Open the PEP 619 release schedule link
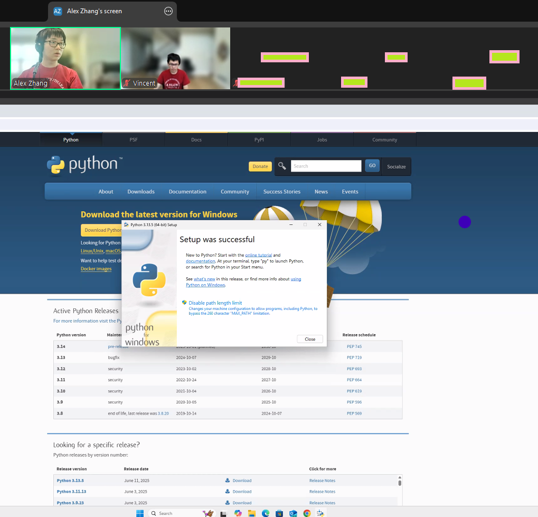The height and width of the screenshot is (517, 538). tap(354, 391)
